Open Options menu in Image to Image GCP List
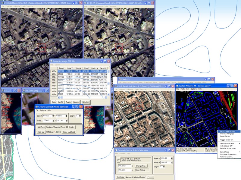The width and height of the screenshot is (241, 180). (x=58, y=65)
